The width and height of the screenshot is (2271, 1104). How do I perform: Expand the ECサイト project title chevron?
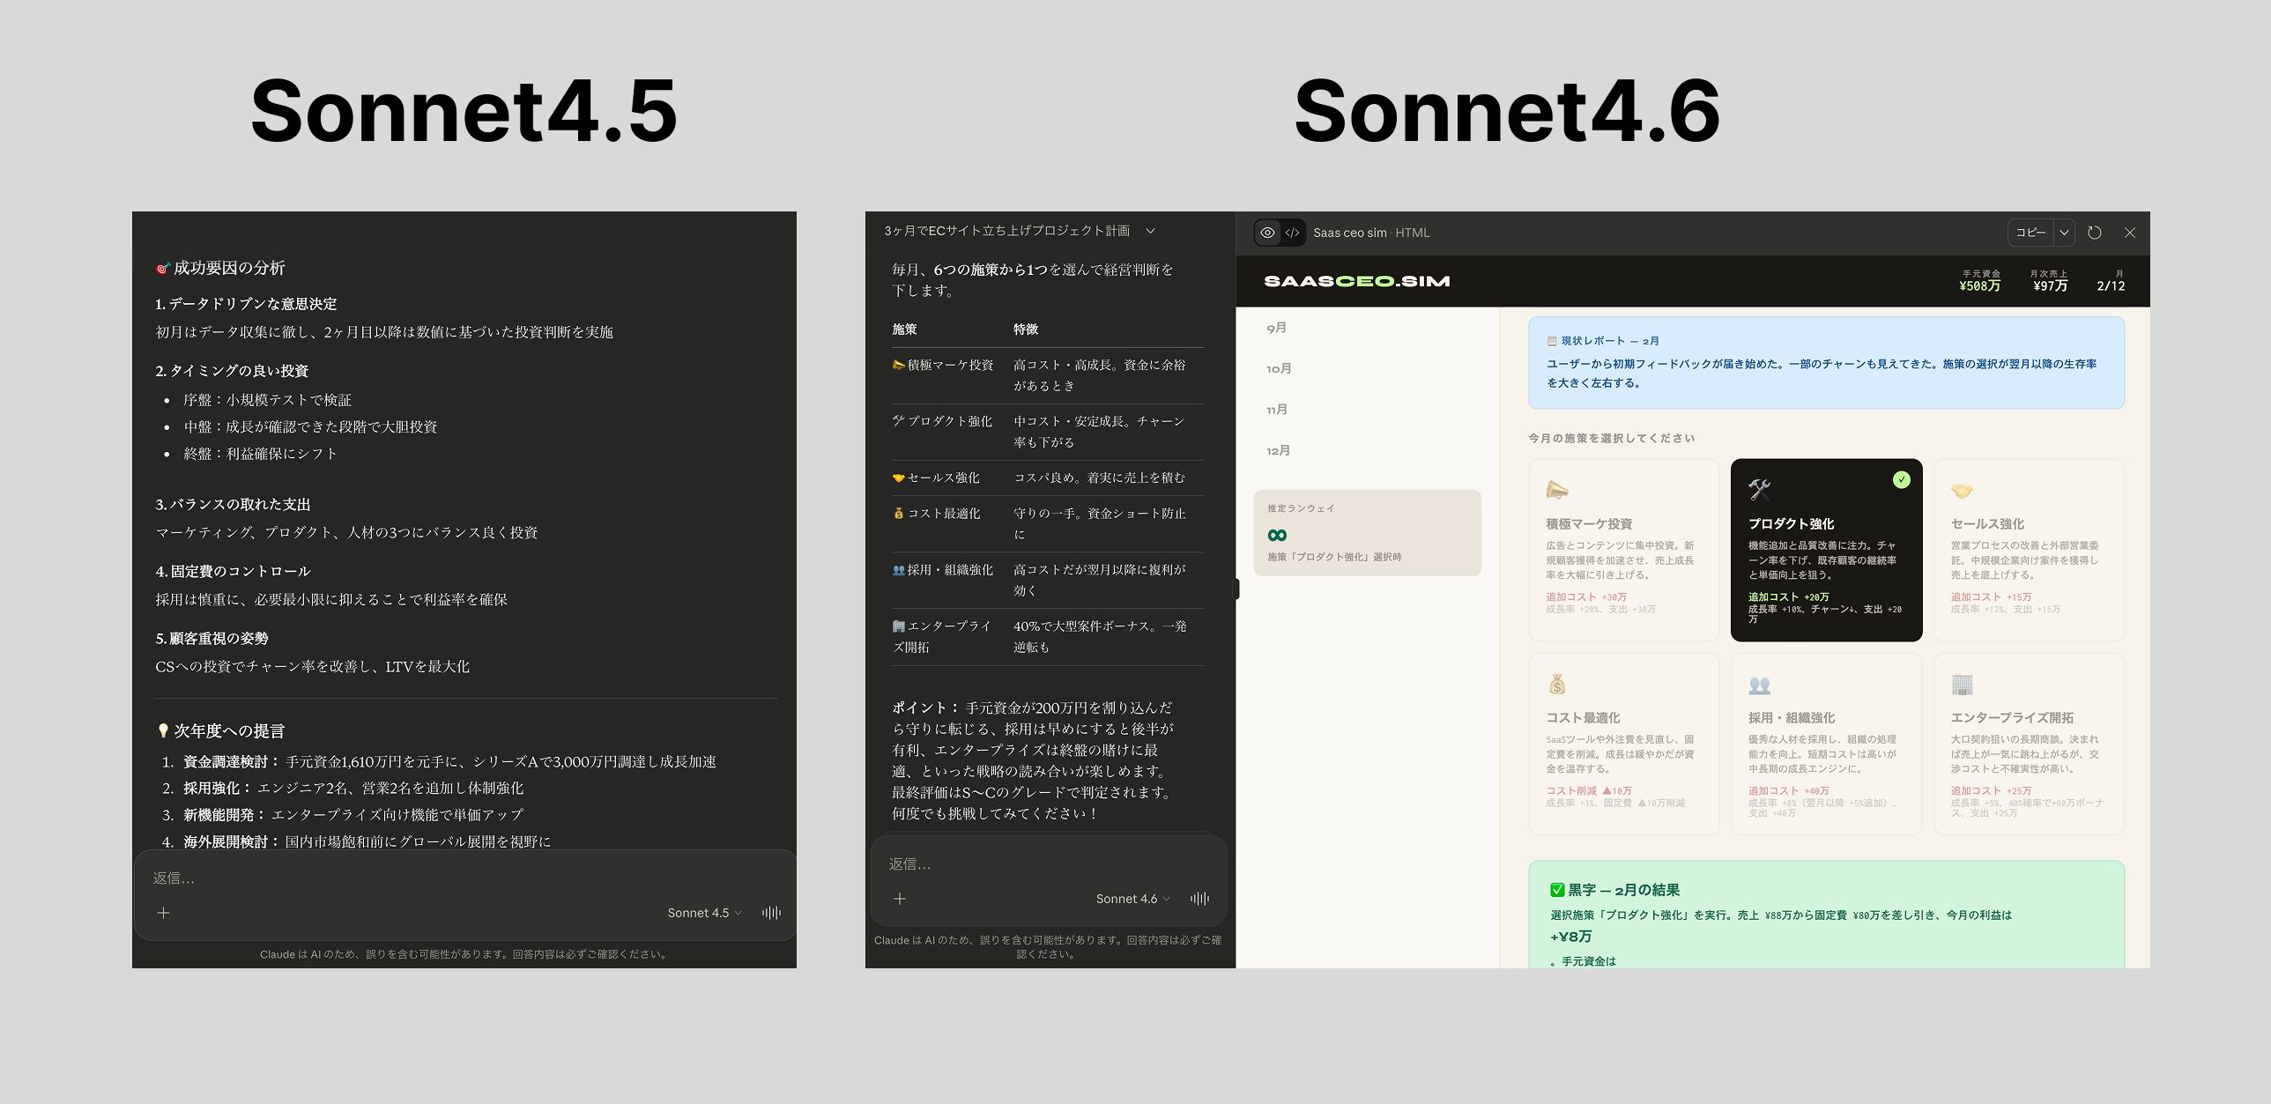pos(1150,231)
